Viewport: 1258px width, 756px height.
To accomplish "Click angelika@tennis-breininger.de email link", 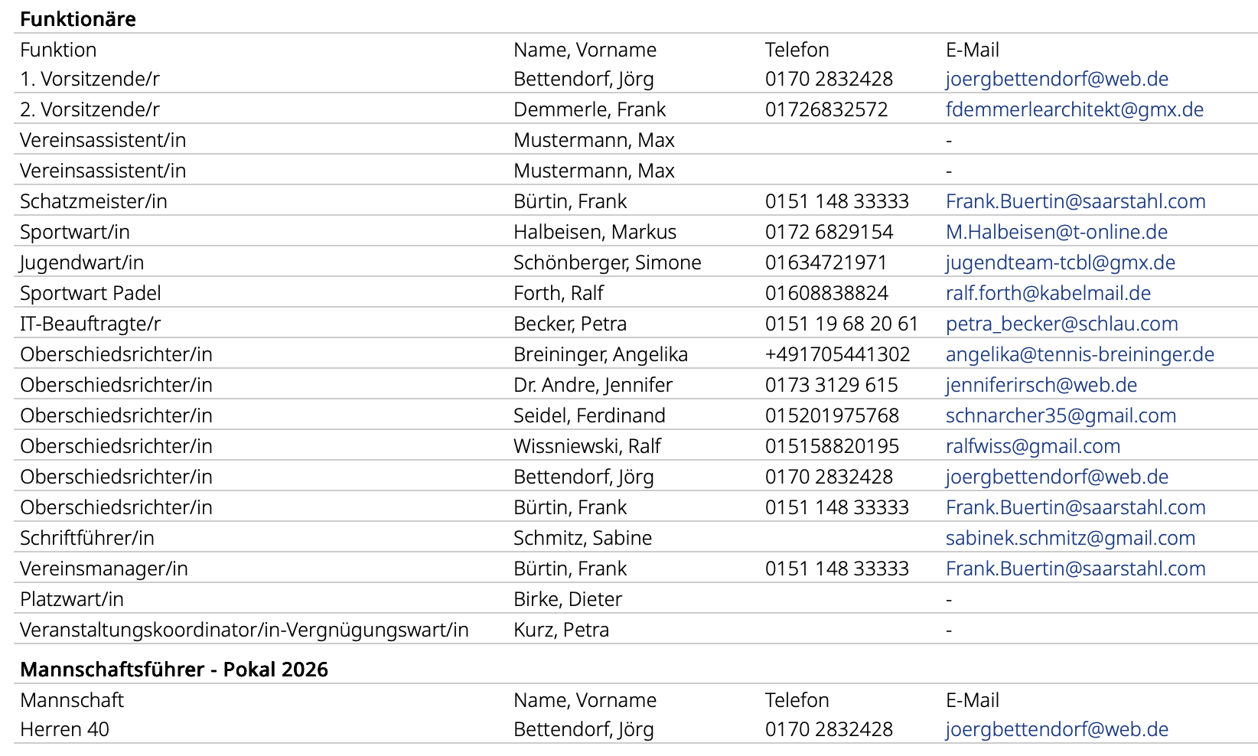I will click(1080, 354).
